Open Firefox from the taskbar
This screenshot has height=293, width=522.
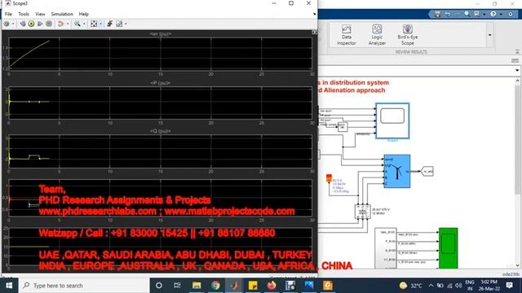[x=272, y=286]
